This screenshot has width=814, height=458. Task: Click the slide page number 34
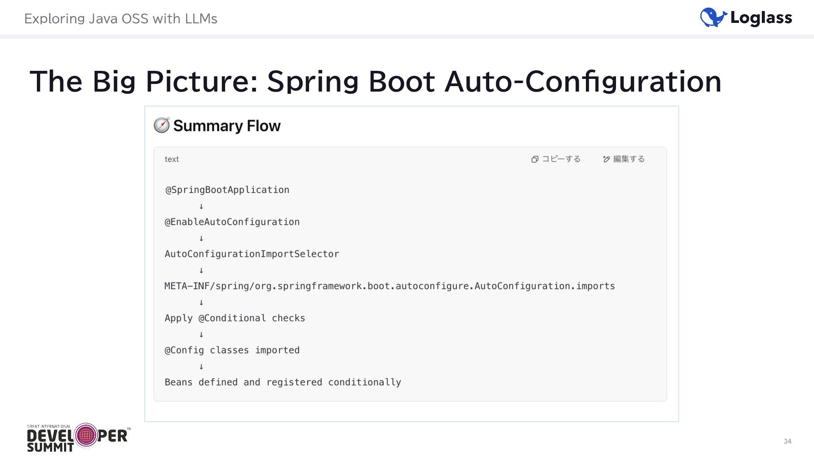coord(787,441)
